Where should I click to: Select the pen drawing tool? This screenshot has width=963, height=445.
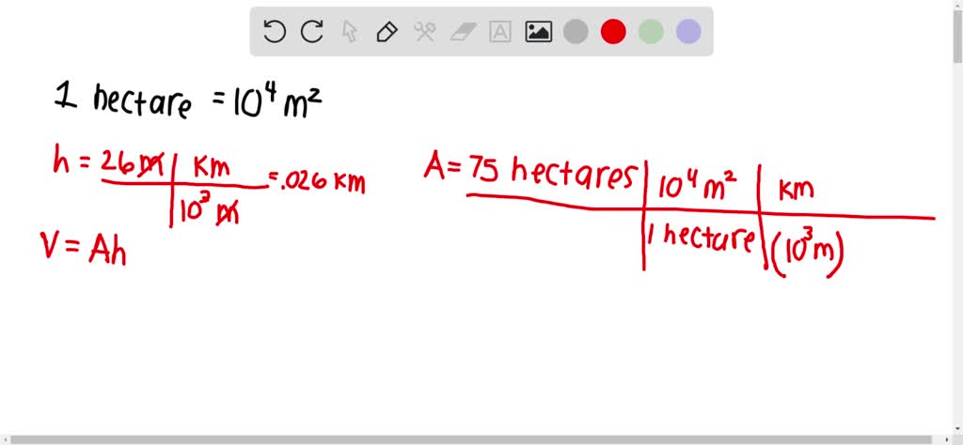[x=387, y=31]
